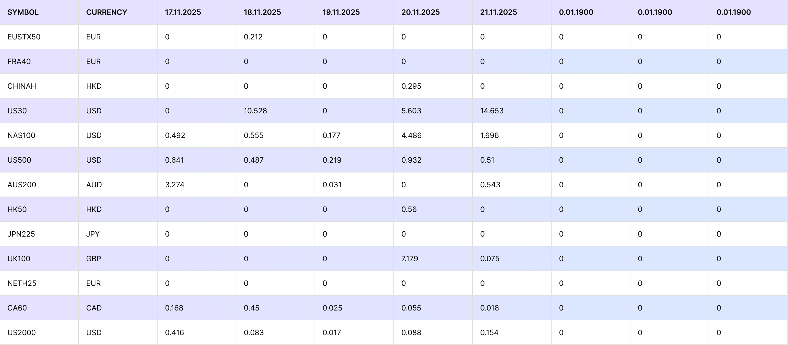Click UK100 value 7.179

pyautogui.click(x=410, y=259)
